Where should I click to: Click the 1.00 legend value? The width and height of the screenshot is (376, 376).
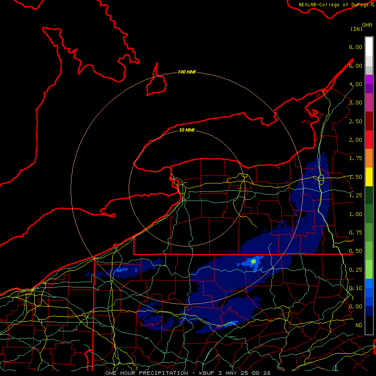pyautogui.click(x=356, y=214)
